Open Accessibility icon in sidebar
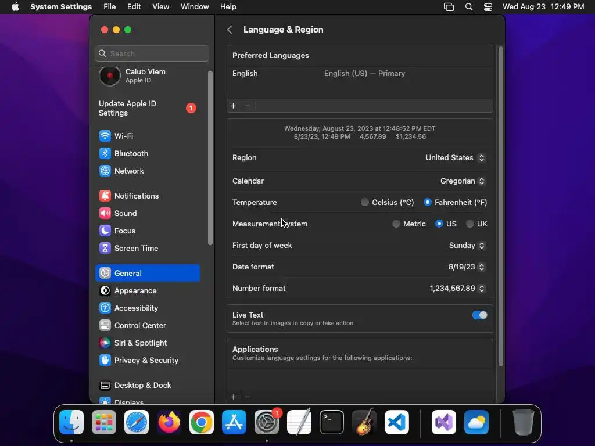This screenshot has height=446, width=595. point(105,308)
